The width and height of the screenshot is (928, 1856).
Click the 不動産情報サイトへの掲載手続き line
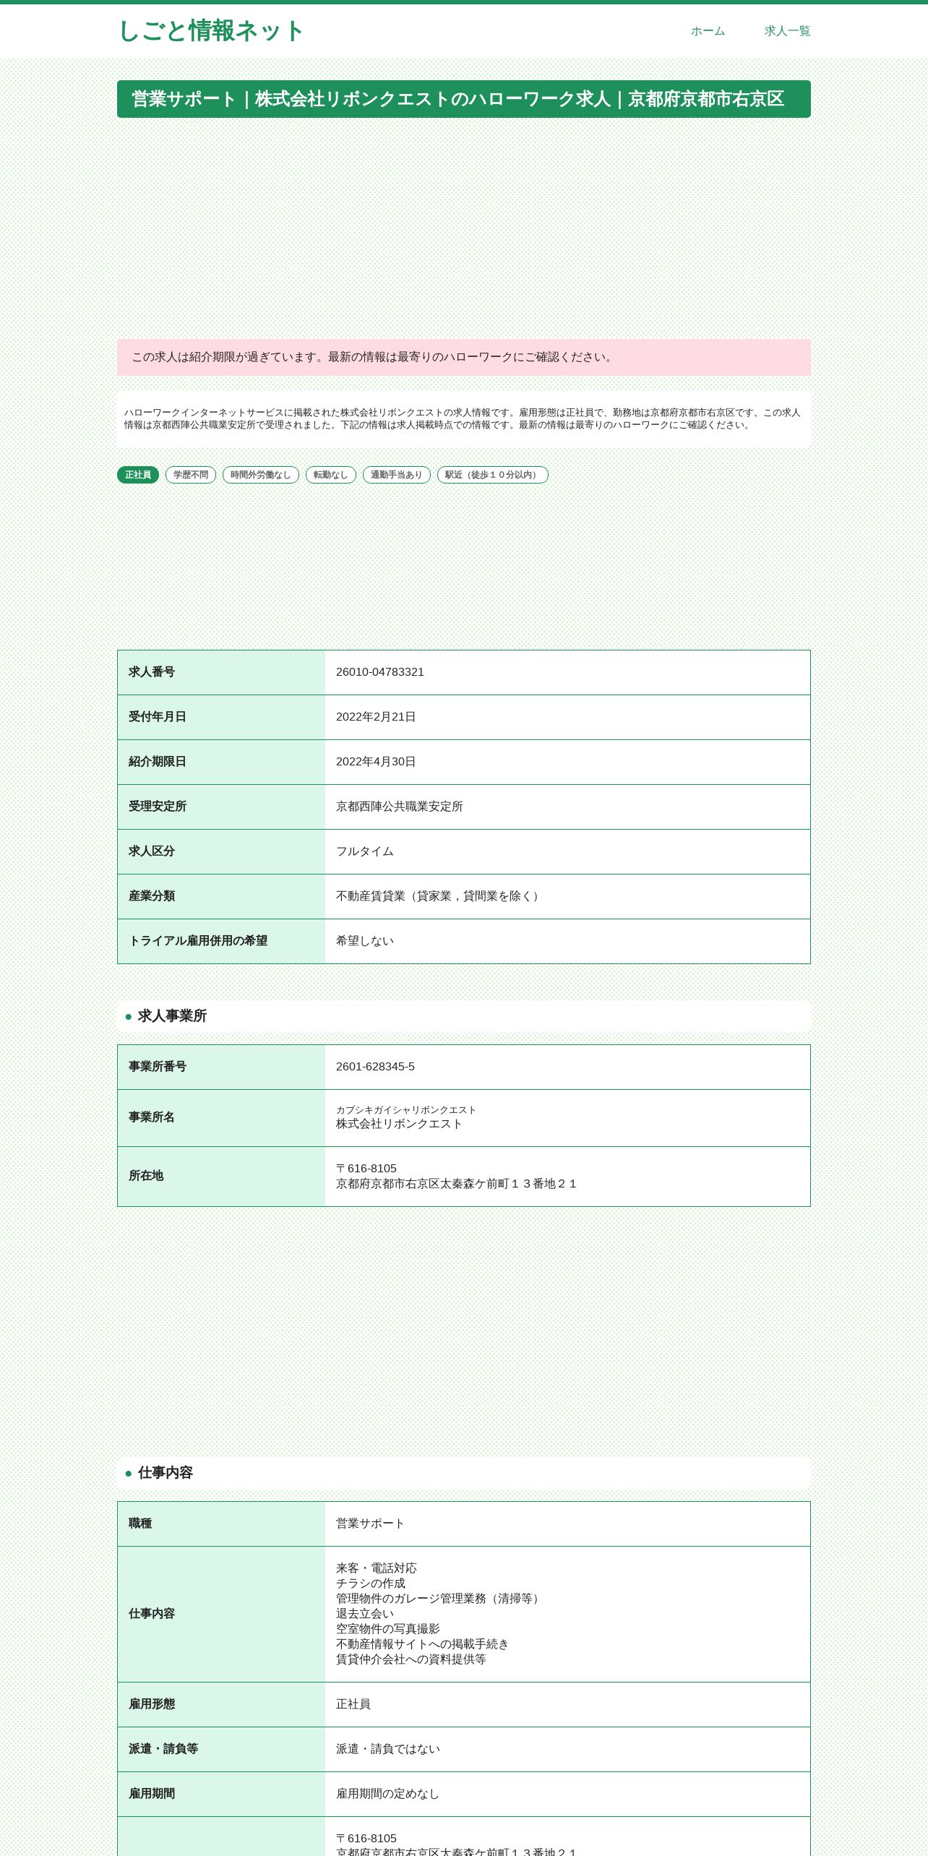pyautogui.click(x=423, y=1644)
